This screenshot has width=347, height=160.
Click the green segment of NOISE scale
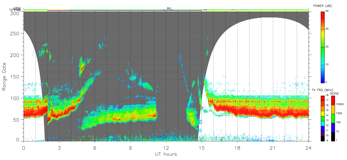point(333,119)
